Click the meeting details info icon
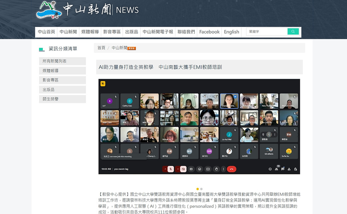This screenshot has width=347, height=214. point(270,169)
